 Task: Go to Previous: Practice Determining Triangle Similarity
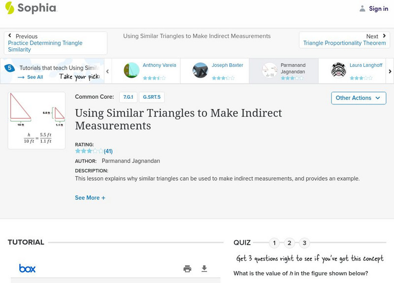(x=55, y=43)
